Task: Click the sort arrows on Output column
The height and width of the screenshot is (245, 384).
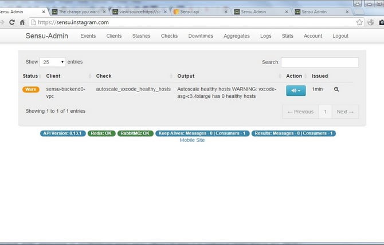Action: pyautogui.click(x=280, y=76)
